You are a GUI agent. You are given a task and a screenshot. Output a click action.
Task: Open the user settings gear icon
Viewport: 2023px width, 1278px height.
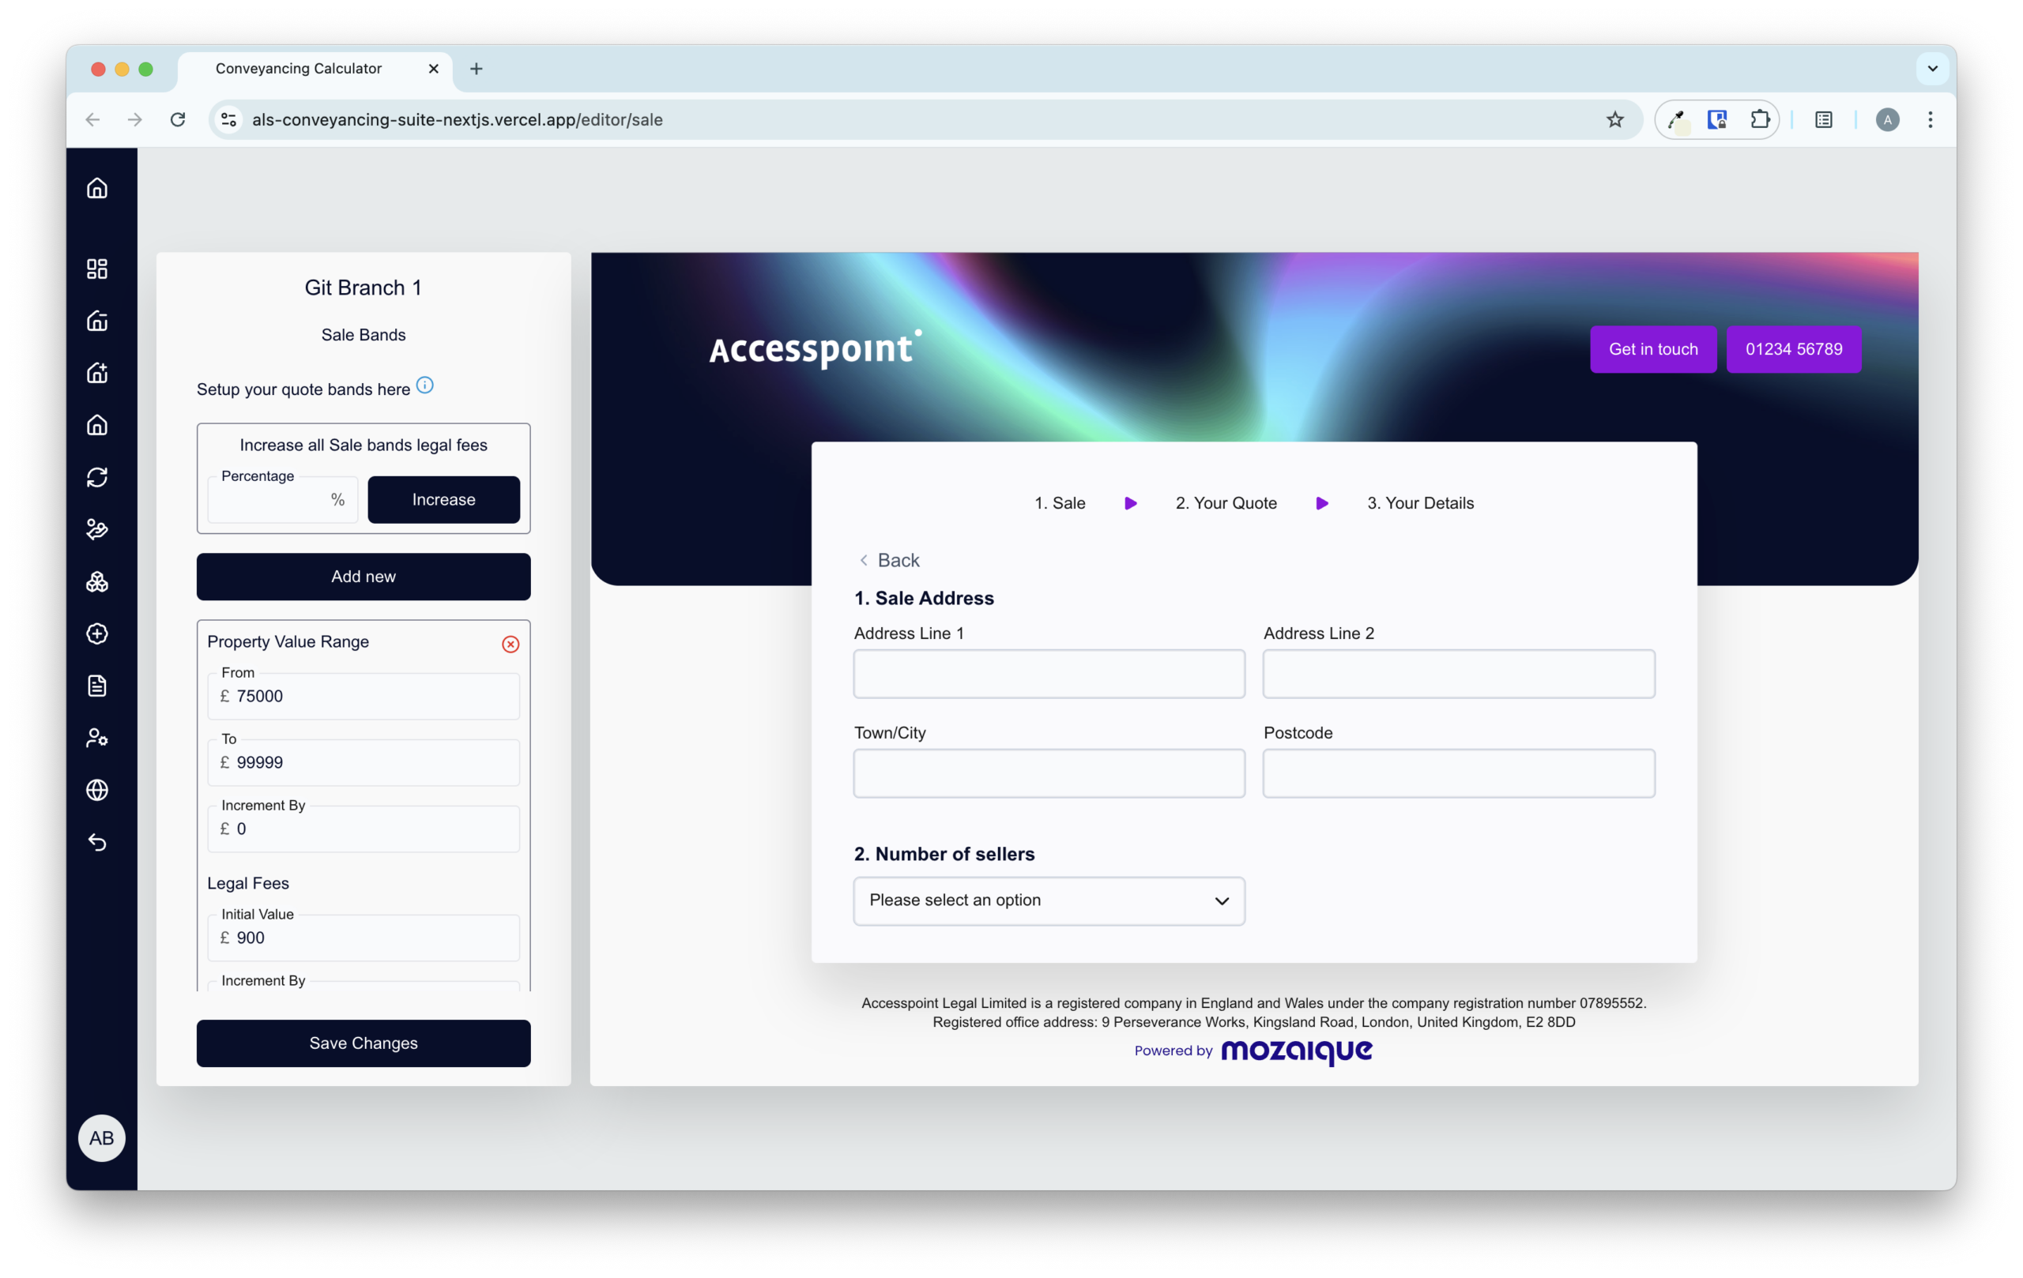(97, 737)
